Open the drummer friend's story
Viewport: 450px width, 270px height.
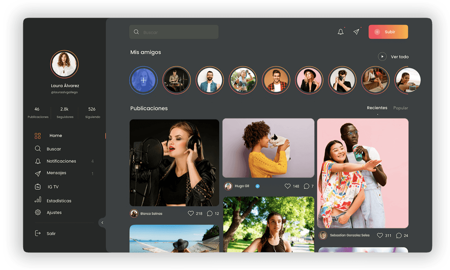(176, 80)
